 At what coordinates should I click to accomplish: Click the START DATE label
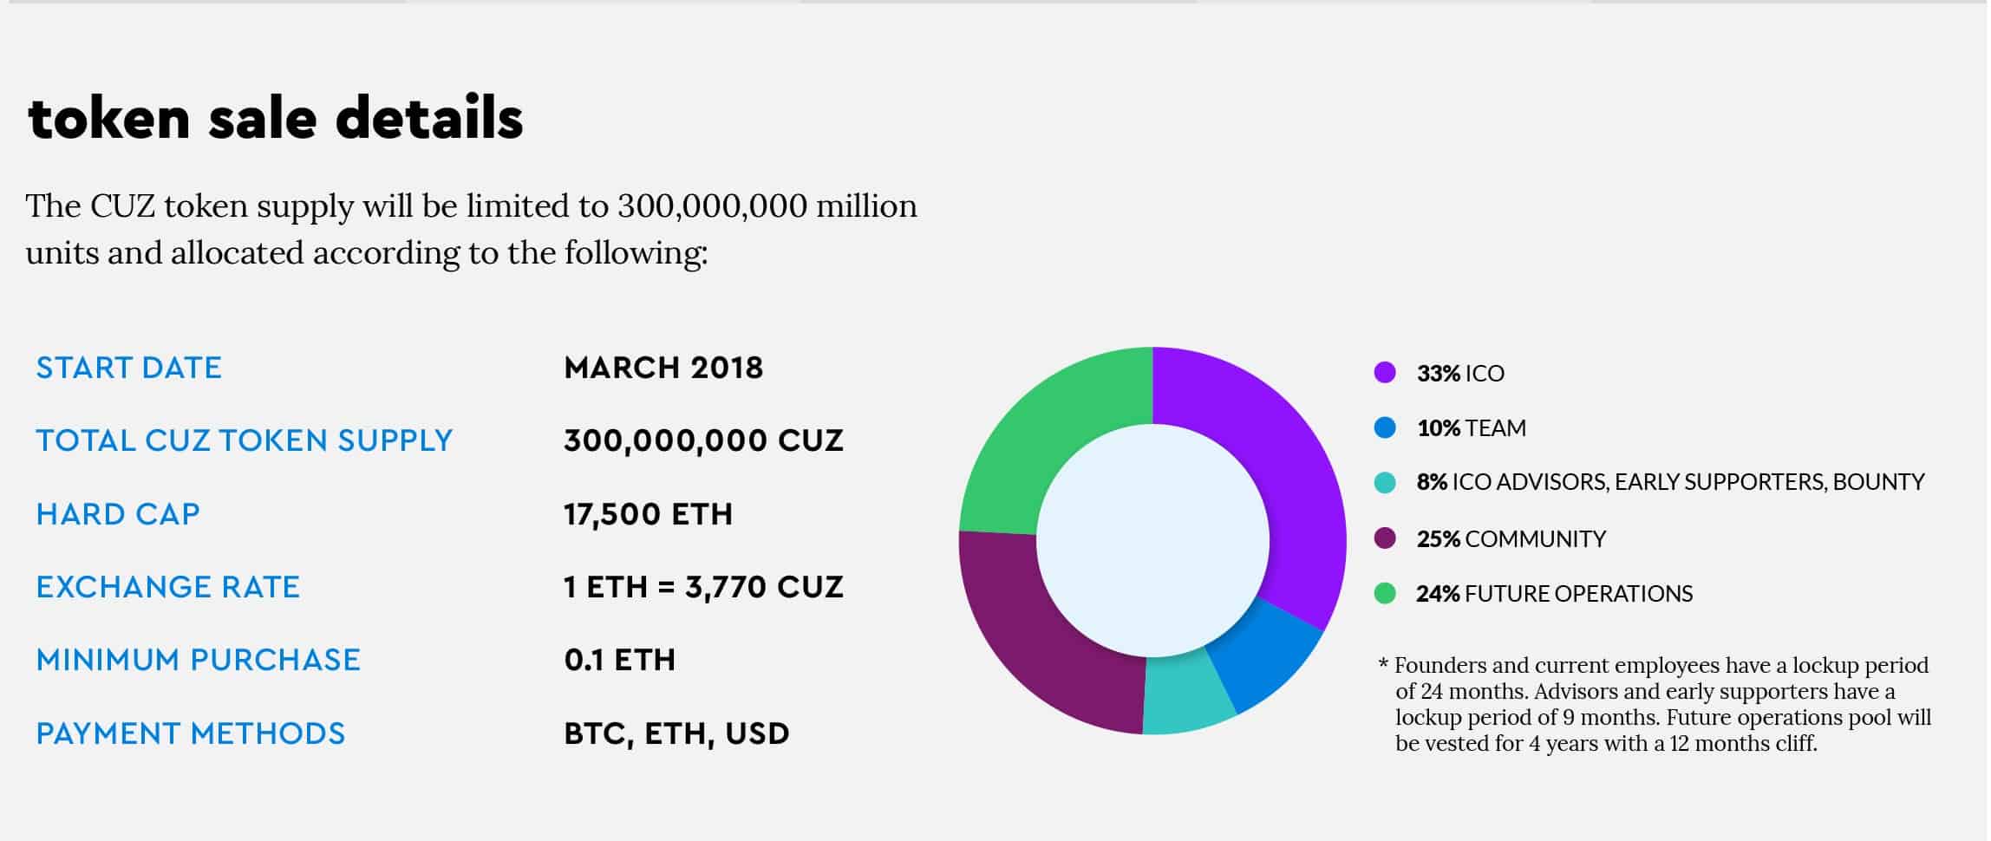tap(128, 368)
